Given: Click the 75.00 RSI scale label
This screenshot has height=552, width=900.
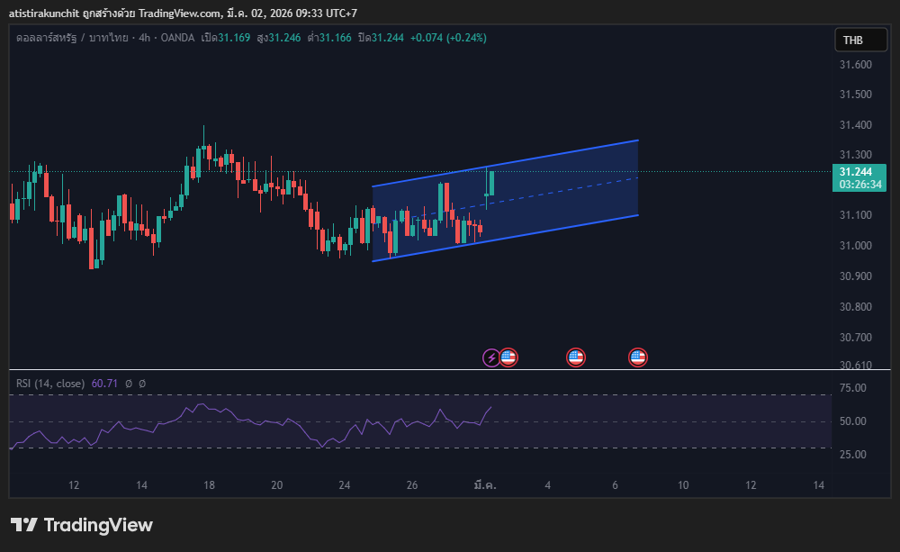Looking at the screenshot, I should tap(853, 388).
